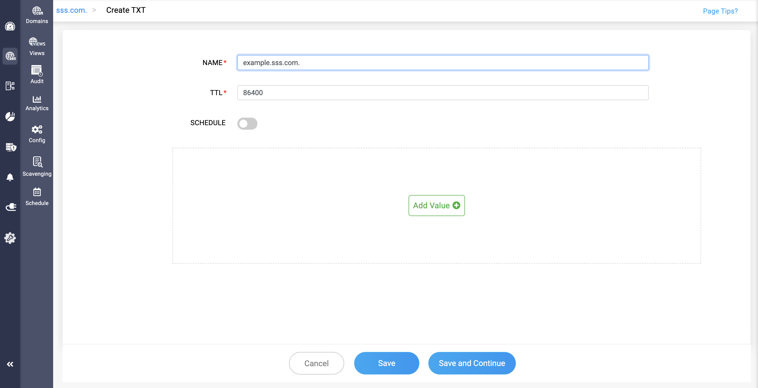Open the Scavenging section
This screenshot has width=758, height=388.
coord(37,166)
